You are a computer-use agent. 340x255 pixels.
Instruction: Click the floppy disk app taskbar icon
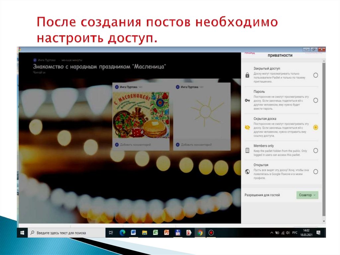(x=178, y=233)
